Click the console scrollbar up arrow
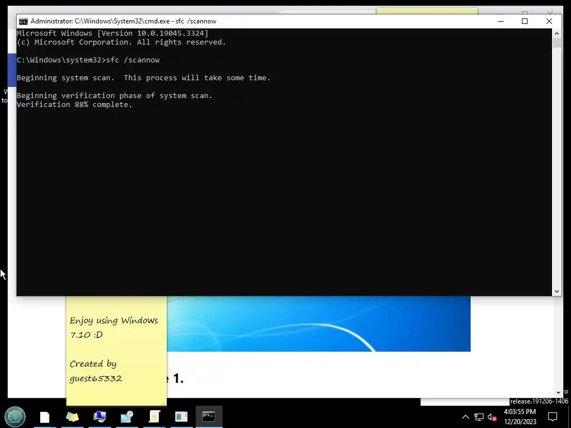 click(557, 33)
